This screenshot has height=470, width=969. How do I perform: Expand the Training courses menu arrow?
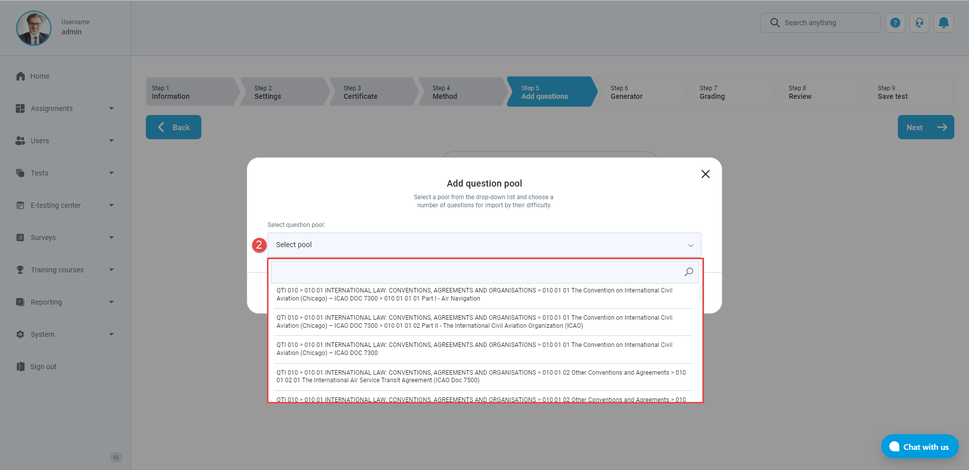112,270
